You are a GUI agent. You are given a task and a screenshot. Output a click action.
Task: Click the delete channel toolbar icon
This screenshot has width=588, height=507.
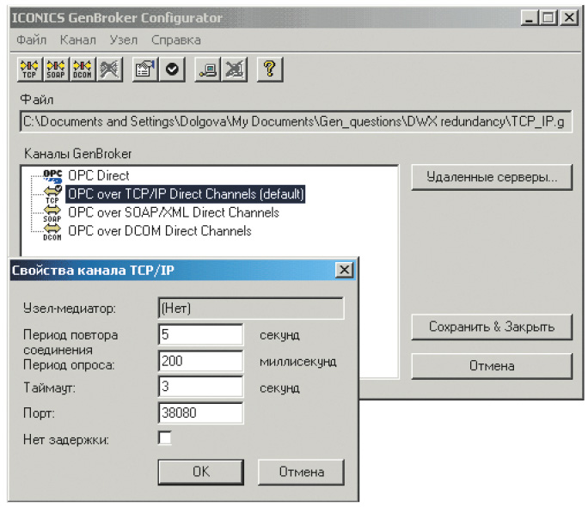click(109, 70)
